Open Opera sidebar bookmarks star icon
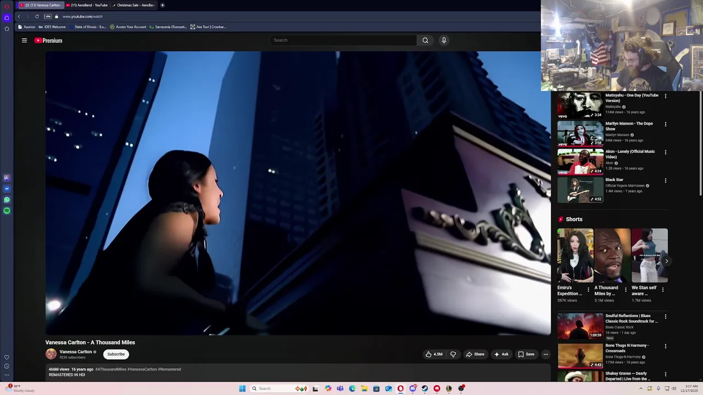The height and width of the screenshot is (395, 703). click(x=7, y=29)
